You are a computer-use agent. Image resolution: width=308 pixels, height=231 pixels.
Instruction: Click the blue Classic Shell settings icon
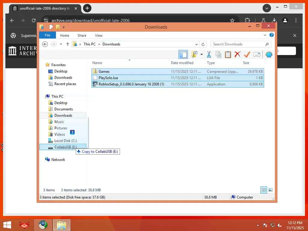pos(269,54)
